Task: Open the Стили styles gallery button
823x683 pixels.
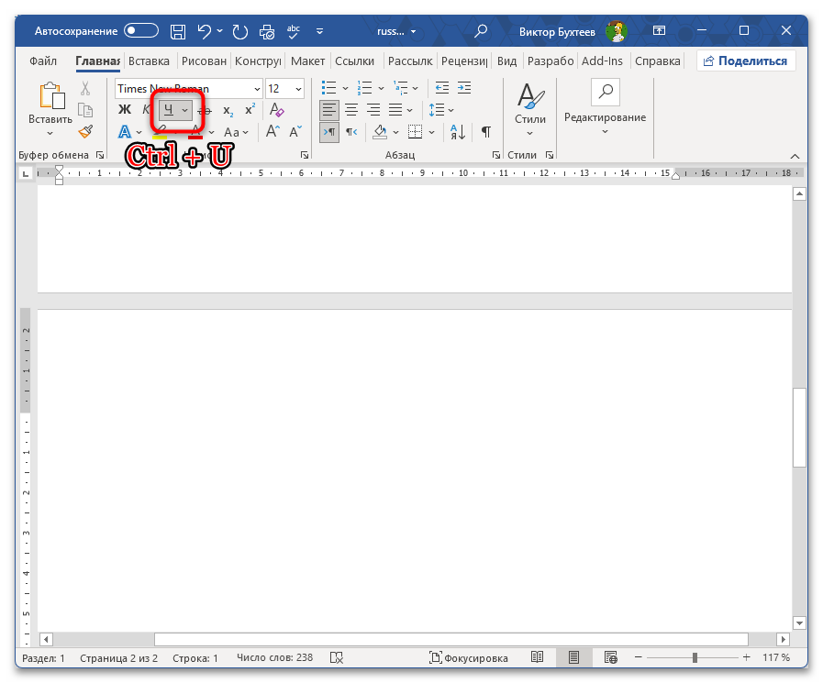Action: point(530,109)
